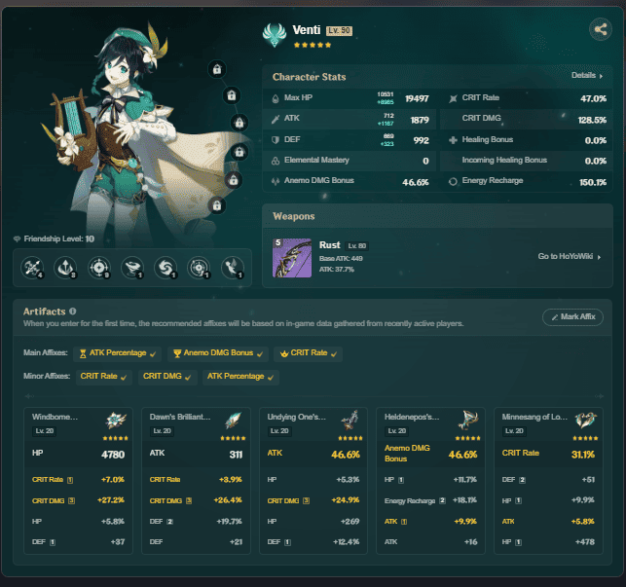Select the Windborne artifact name

click(x=55, y=417)
